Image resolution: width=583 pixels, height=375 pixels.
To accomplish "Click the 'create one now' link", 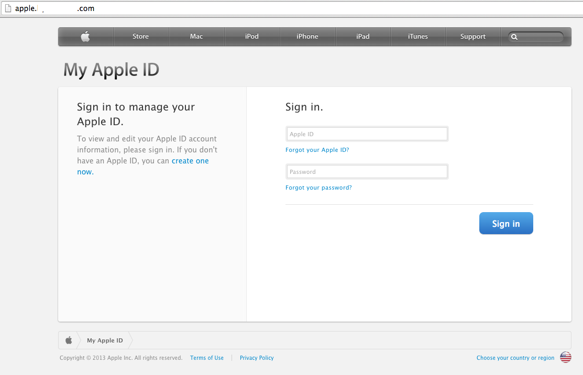I will 190,161.
